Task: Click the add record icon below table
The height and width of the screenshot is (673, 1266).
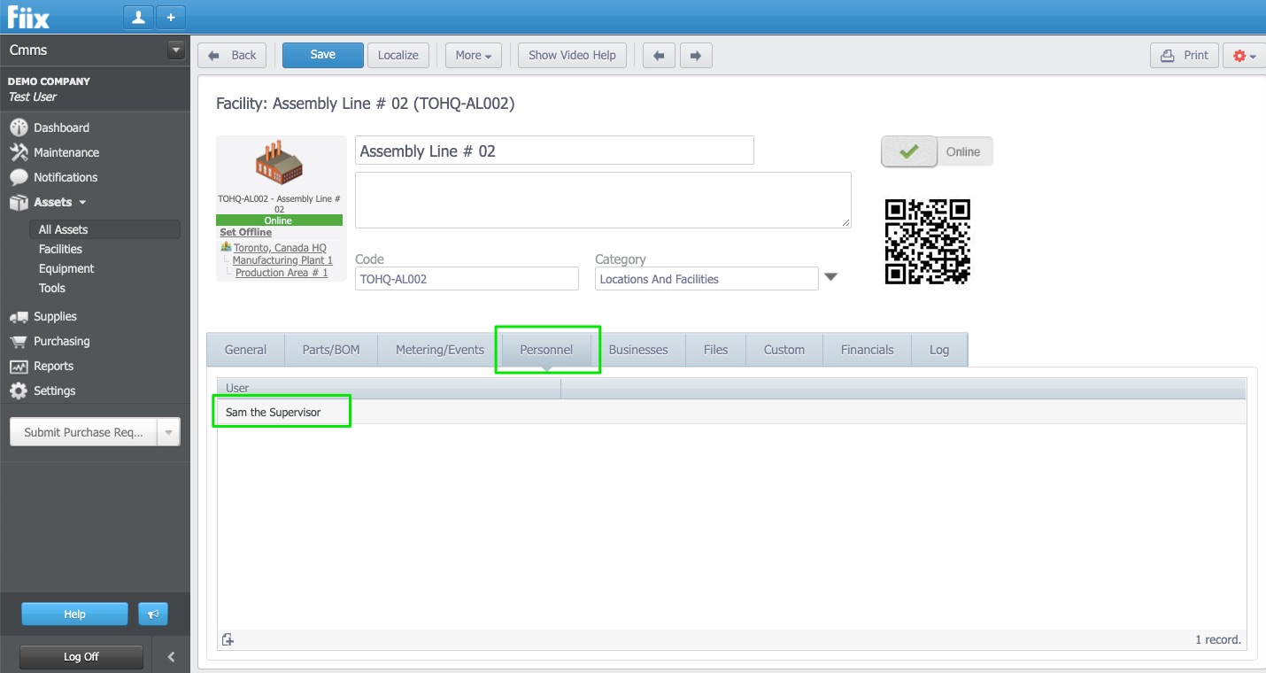Action: (228, 639)
